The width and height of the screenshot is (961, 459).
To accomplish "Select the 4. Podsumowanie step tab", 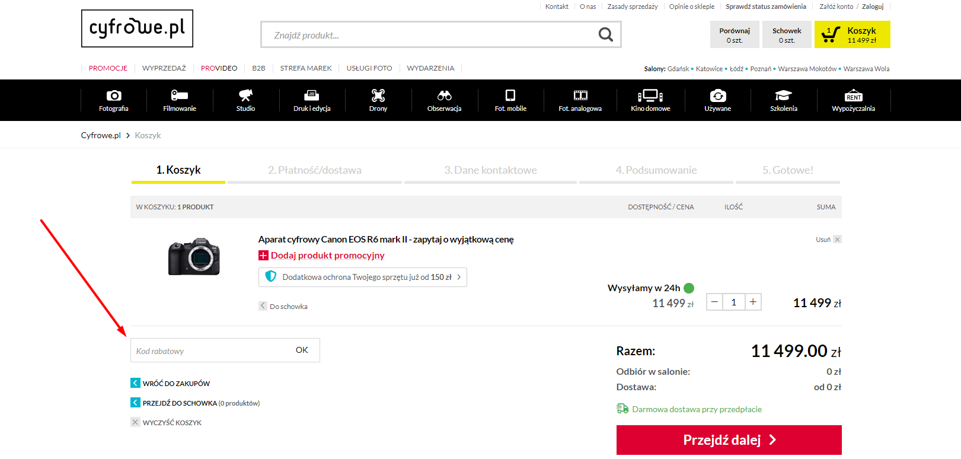I will pos(656,171).
